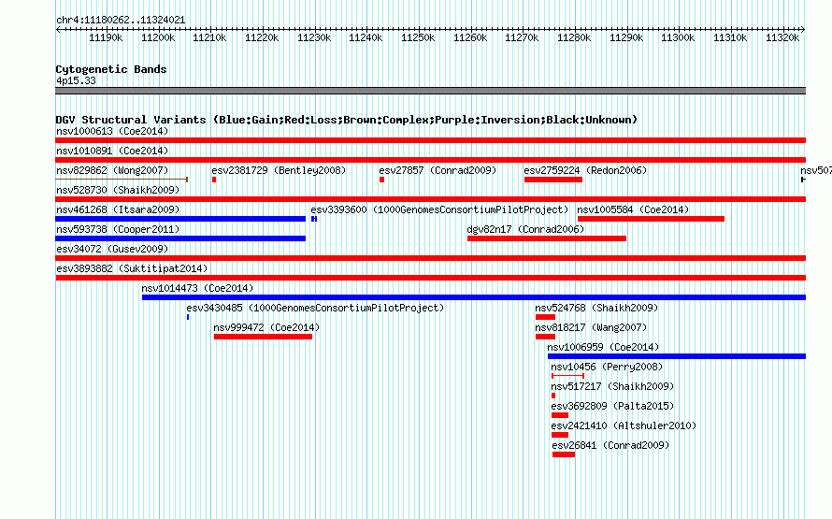Click the blue gain bar under nsv461268
Image resolution: width=832 pixels, height=519 pixels.
(180, 219)
